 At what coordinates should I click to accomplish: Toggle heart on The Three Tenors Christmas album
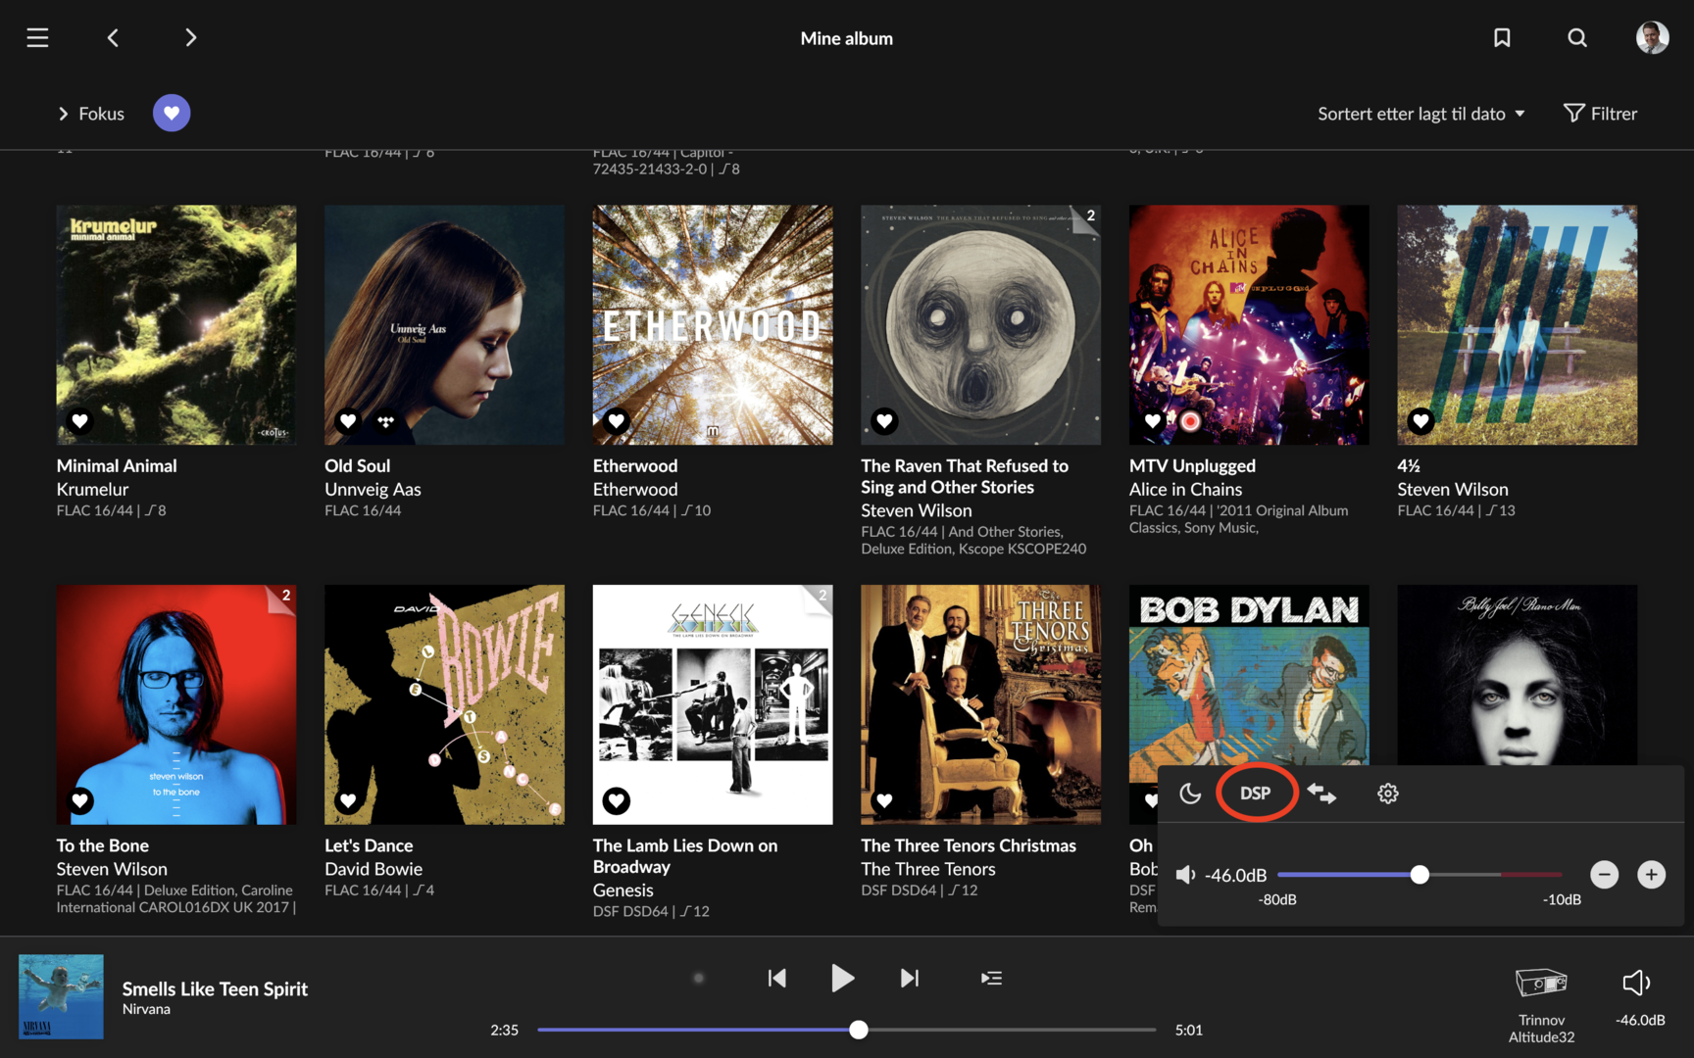[884, 801]
